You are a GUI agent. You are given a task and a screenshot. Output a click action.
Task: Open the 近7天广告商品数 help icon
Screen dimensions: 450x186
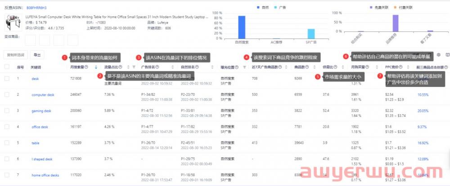tap(280, 67)
